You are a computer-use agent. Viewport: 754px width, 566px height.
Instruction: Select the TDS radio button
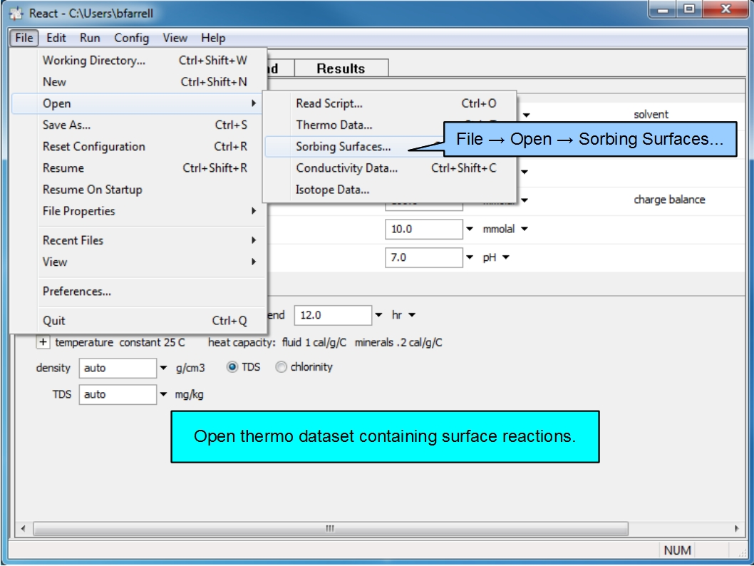point(232,367)
